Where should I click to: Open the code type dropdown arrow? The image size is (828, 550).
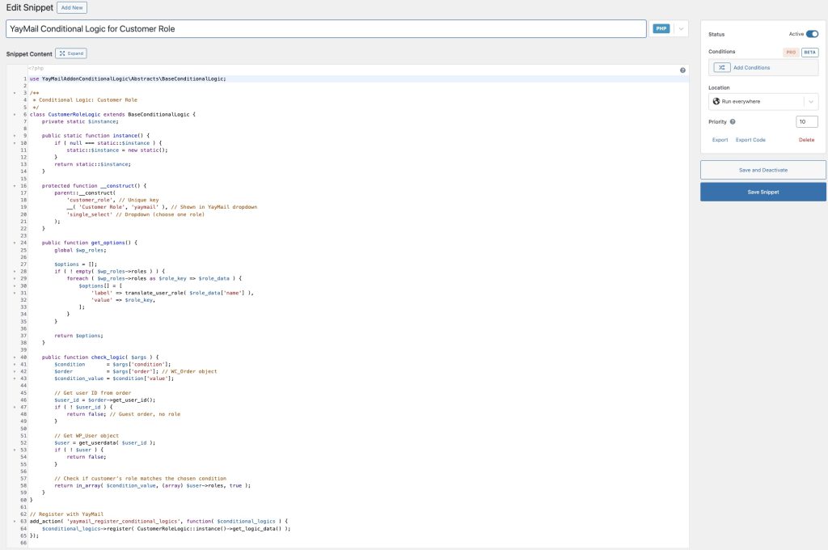680,28
